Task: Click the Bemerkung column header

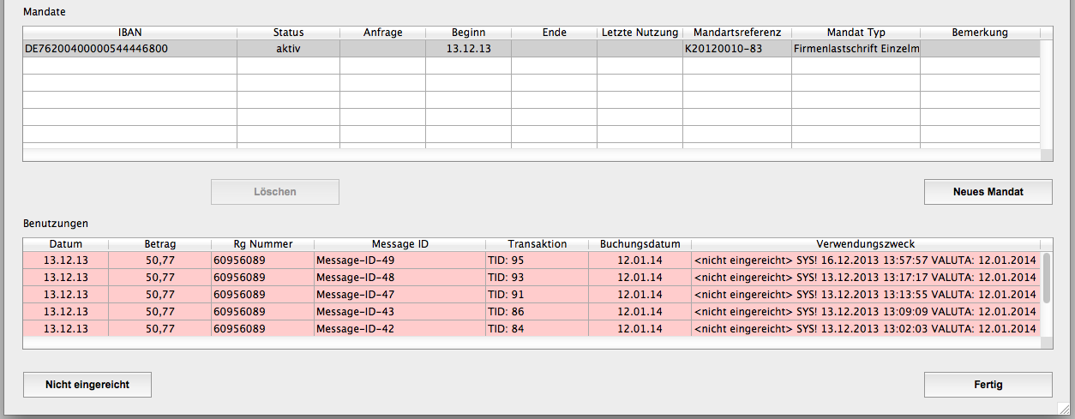Action: click(x=980, y=33)
